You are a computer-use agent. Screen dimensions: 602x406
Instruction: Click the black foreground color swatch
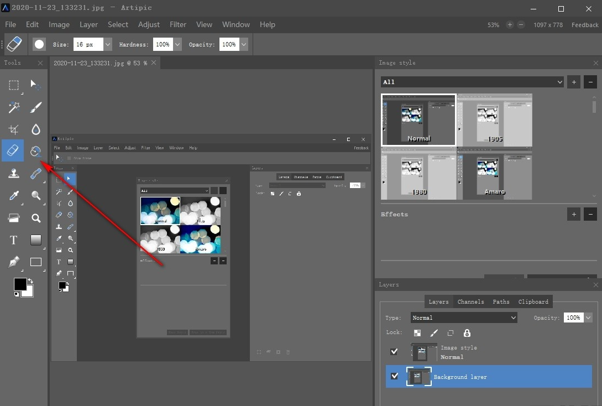19,284
